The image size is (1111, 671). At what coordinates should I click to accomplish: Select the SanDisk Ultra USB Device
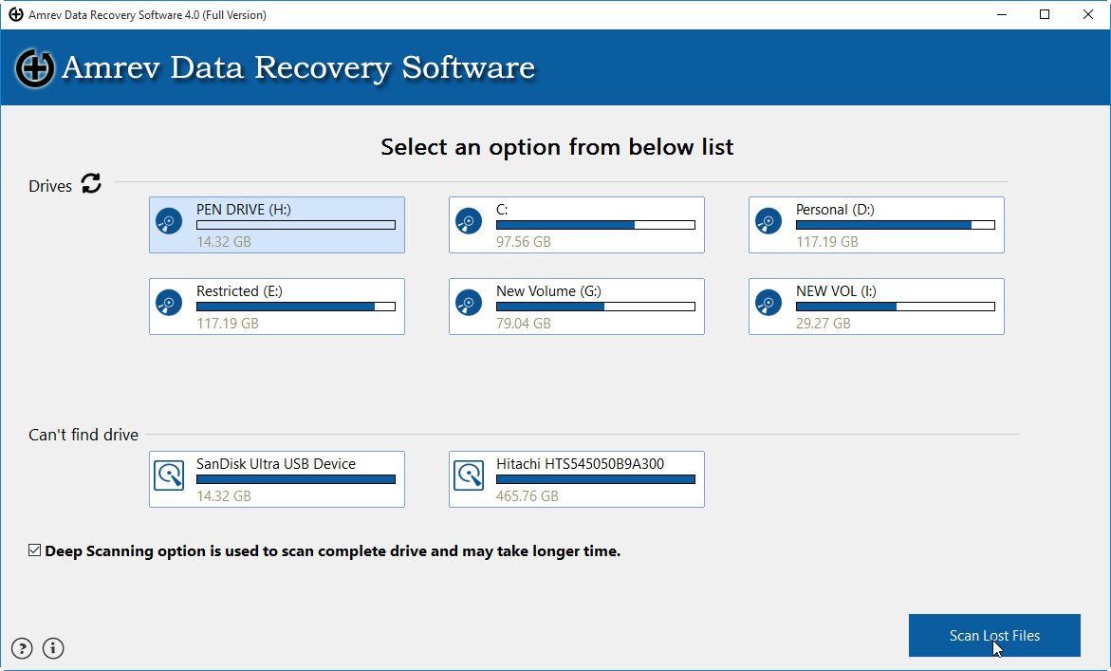[x=276, y=479]
